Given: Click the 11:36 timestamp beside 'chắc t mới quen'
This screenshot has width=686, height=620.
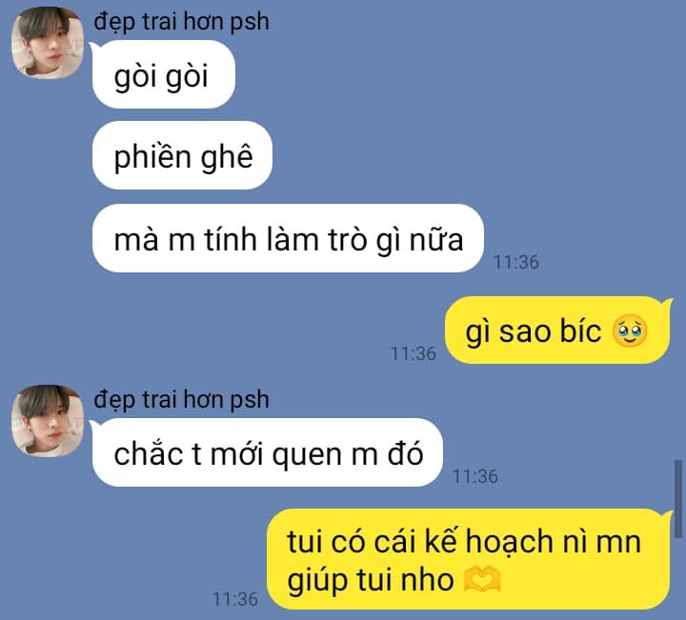Looking at the screenshot, I should [475, 476].
